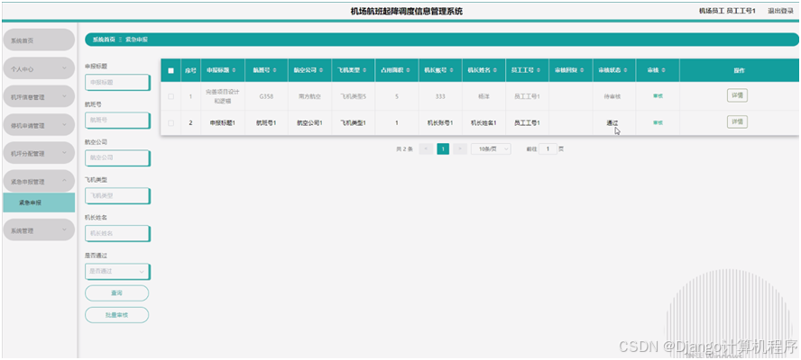Sort table by 审核状态 column arrows
The width and height of the screenshot is (801, 360).
tap(625, 70)
